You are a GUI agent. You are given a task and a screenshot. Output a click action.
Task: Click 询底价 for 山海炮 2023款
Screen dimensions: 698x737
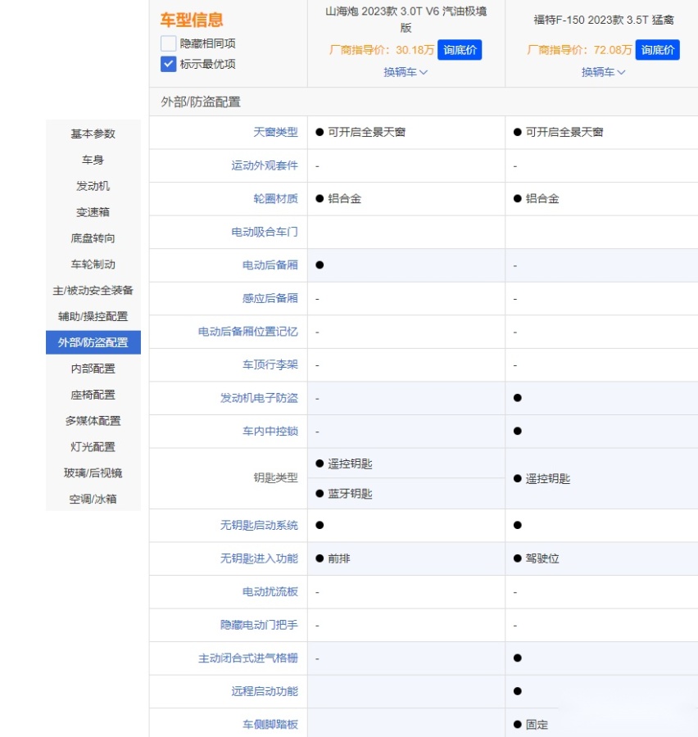(x=460, y=50)
